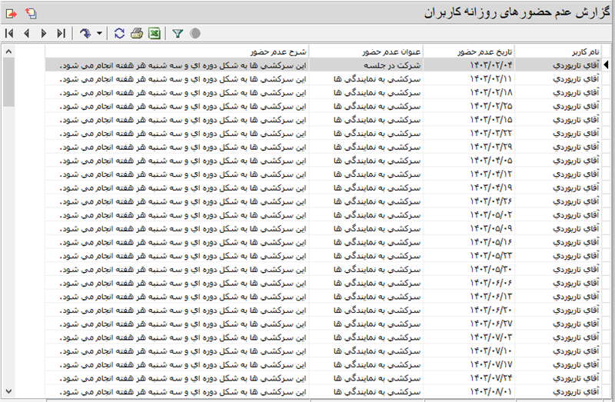
Task: Click the عنوان عدم حضور column header
Action: tap(366, 51)
